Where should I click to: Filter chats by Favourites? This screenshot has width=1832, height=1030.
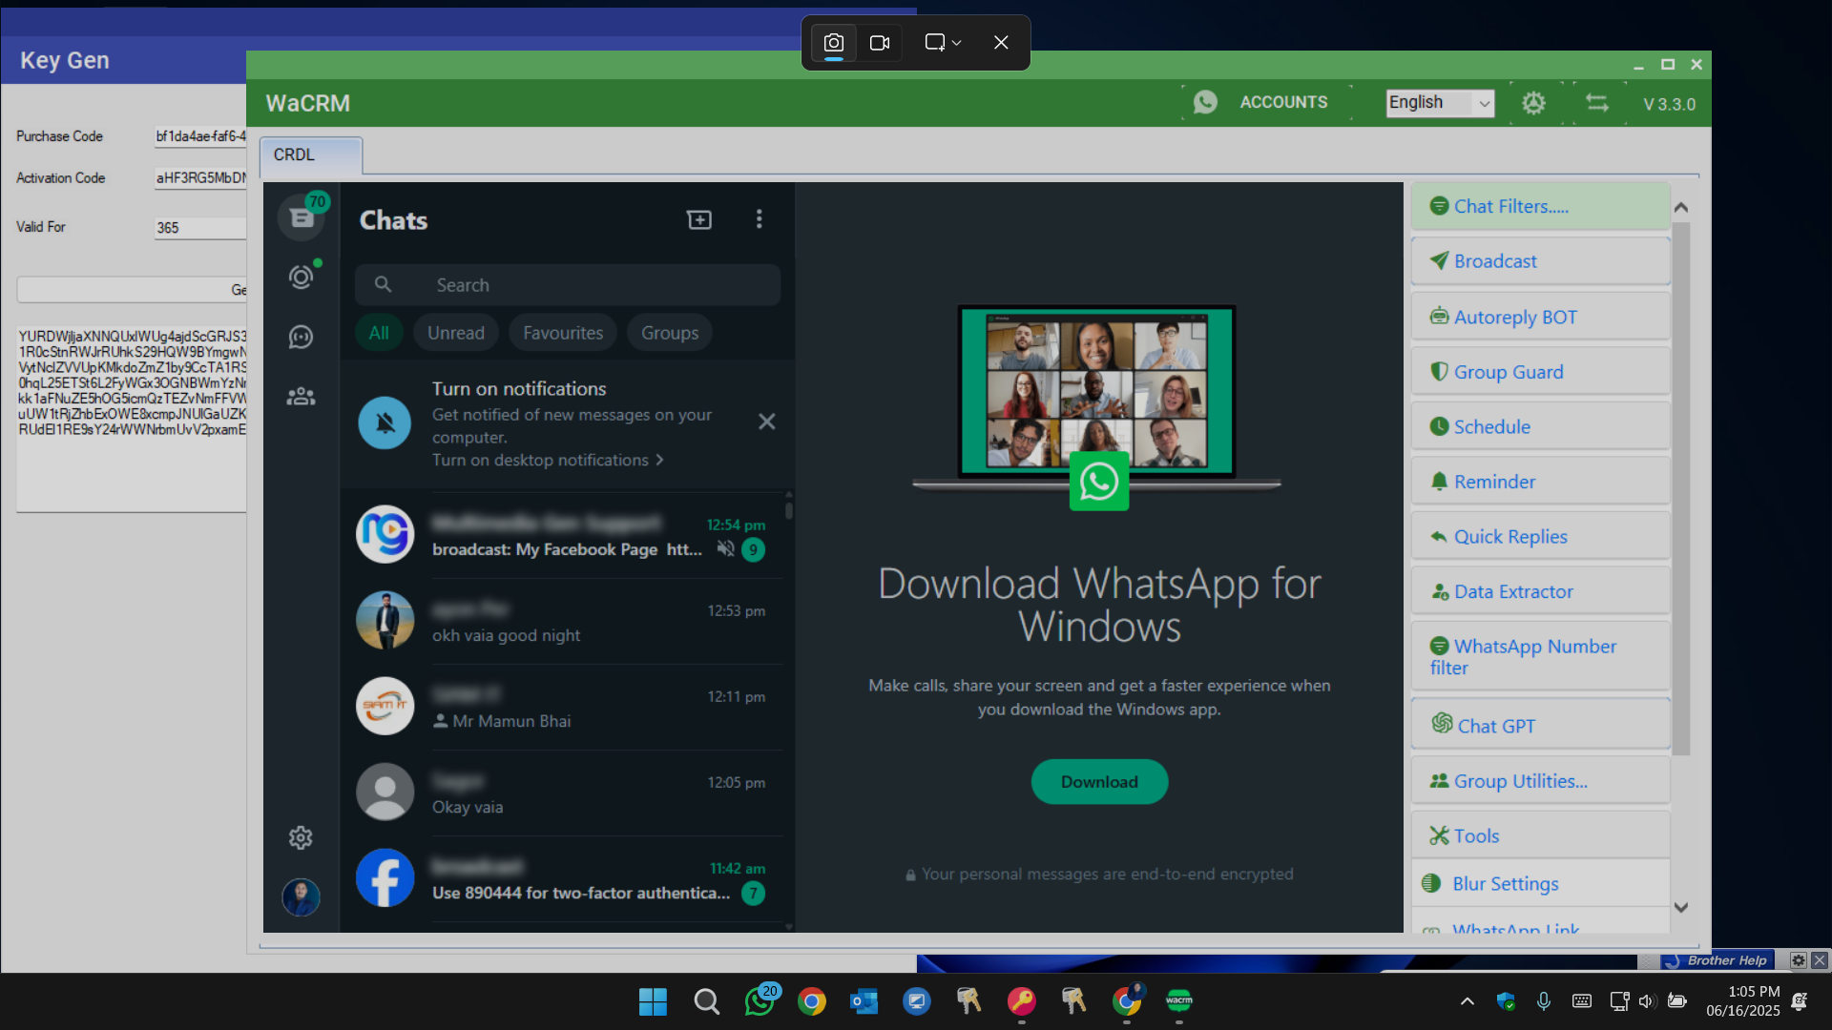pyautogui.click(x=563, y=333)
